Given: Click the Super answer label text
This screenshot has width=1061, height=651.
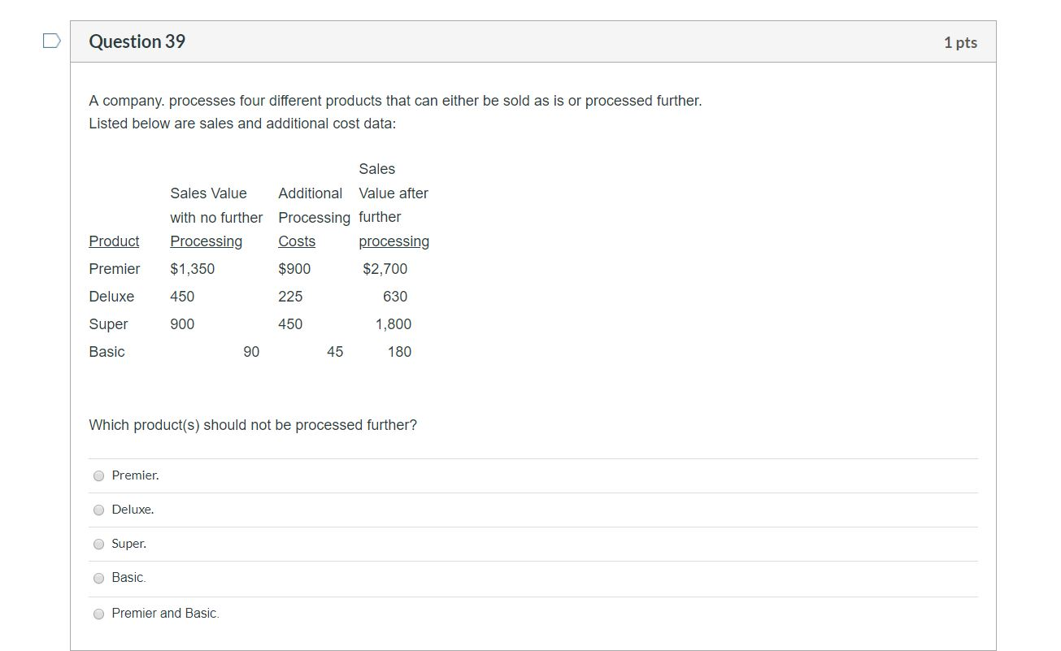Looking at the screenshot, I should click(128, 543).
